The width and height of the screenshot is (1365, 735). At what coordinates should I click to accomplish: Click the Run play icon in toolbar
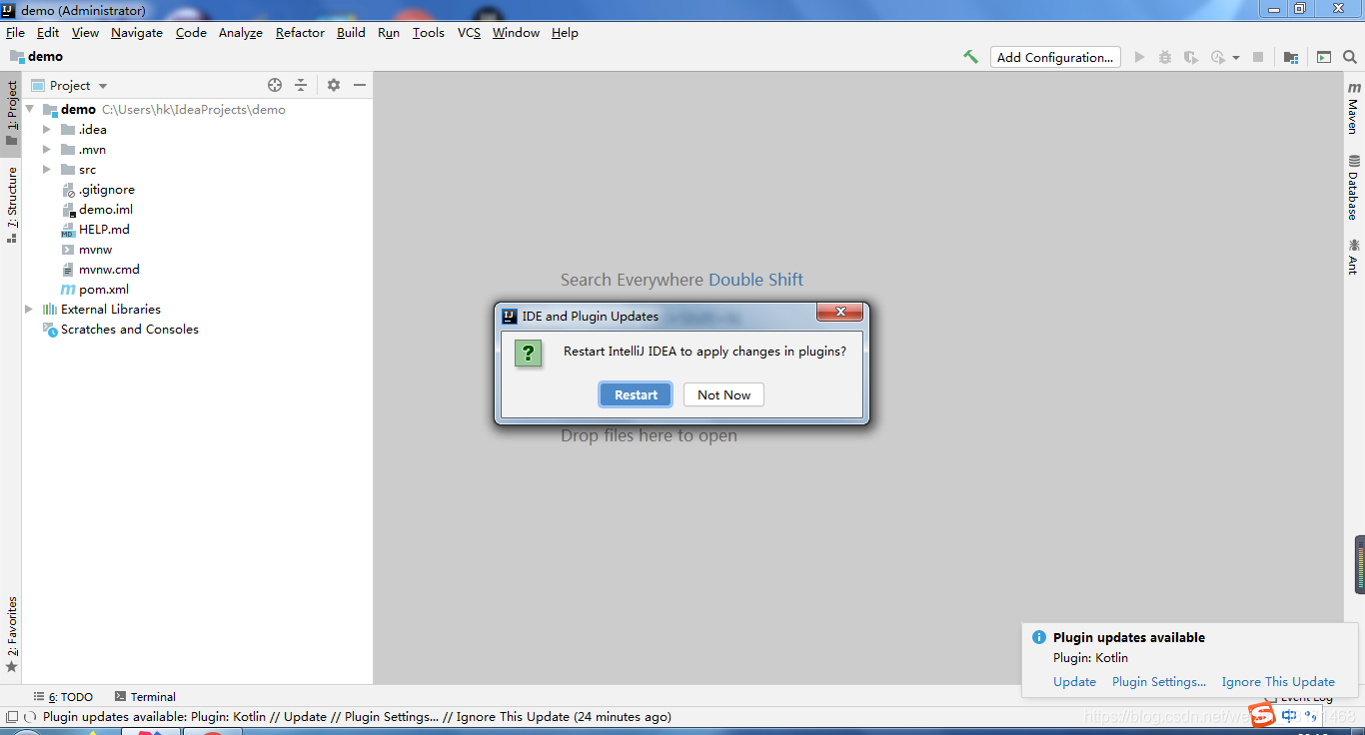(1139, 57)
